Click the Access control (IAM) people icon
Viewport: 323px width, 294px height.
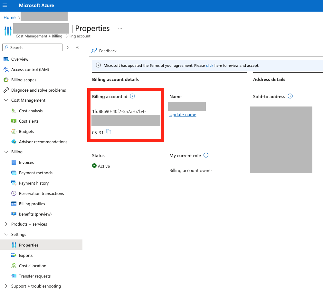pos(6,70)
